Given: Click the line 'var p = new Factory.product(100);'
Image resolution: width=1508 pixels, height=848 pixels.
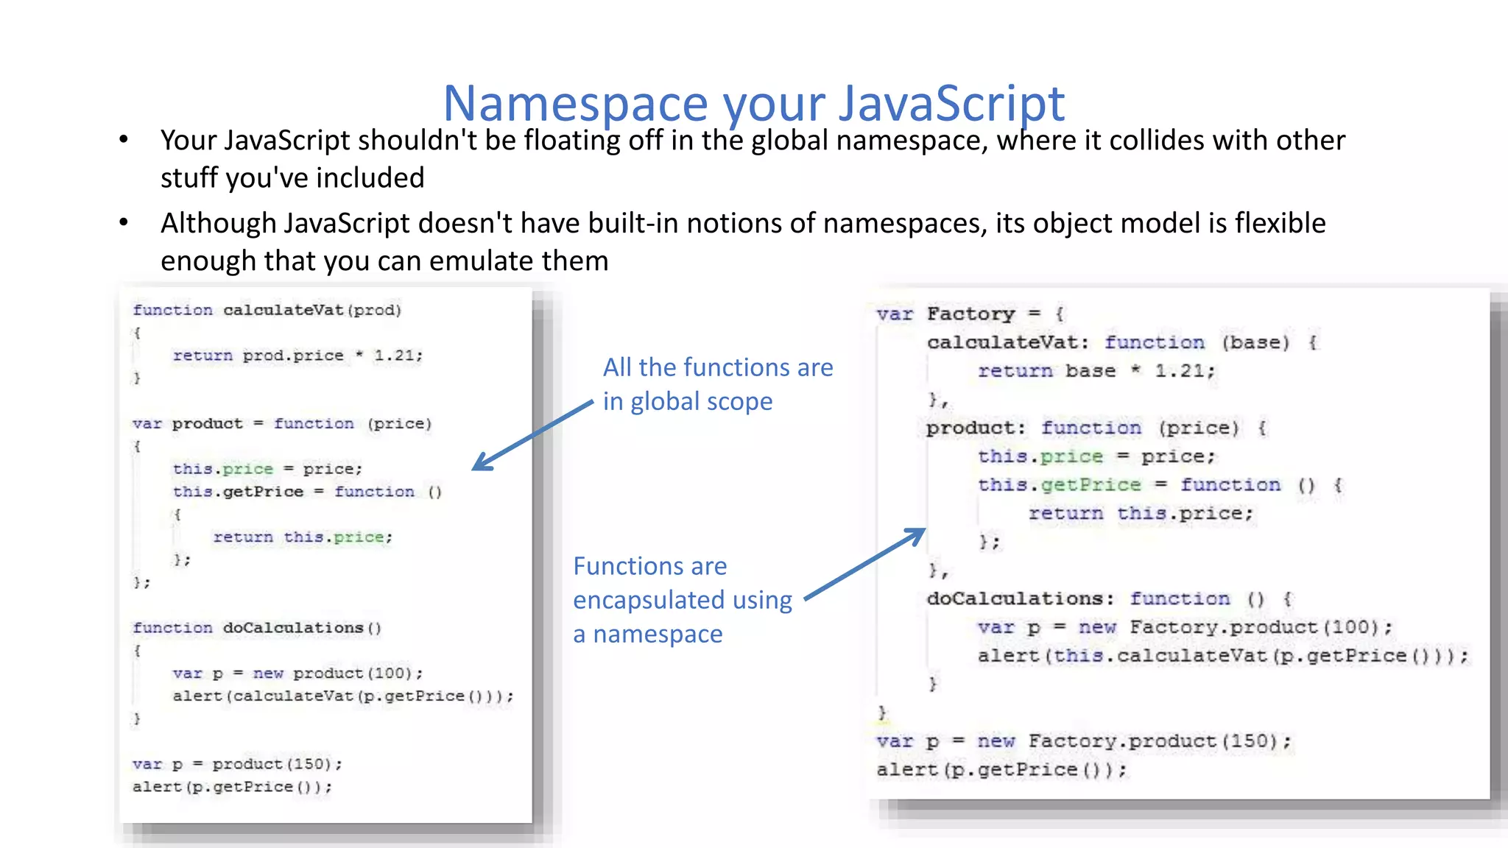Looking at the screenshot, I should pos(1185,627).
